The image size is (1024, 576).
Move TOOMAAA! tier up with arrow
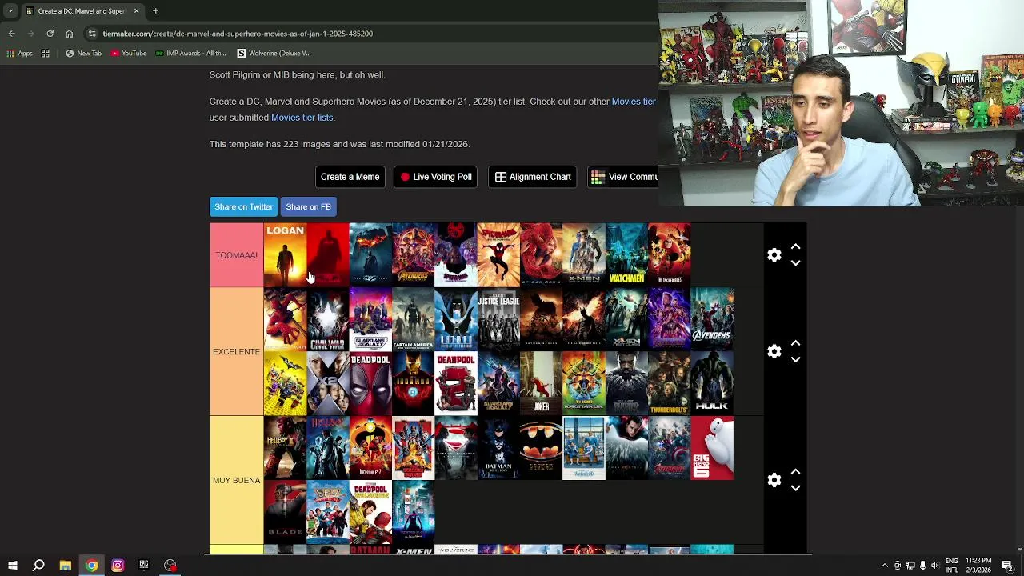[795, 247]
